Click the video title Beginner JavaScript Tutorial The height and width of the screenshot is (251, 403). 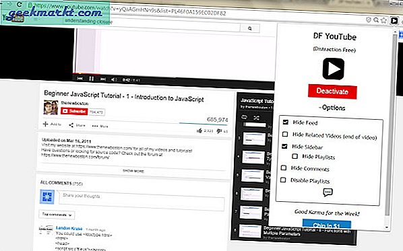pyautogui.click(x=124, y=96)
